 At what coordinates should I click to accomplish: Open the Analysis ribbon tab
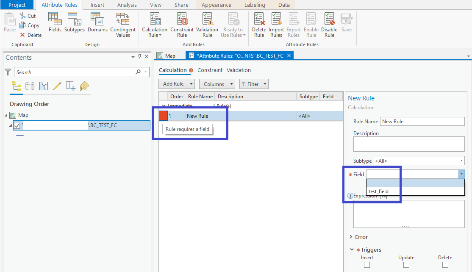[x=127, y=5]
